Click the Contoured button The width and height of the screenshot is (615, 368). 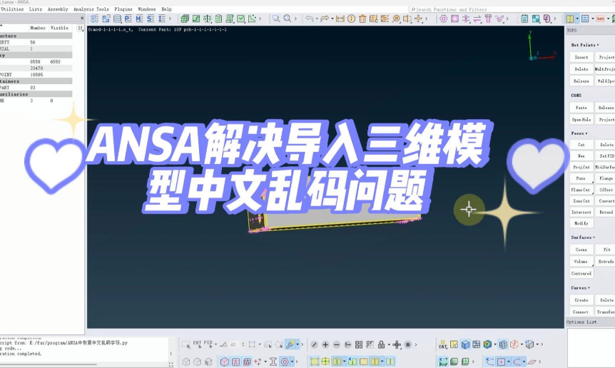[x=581, y=273]
